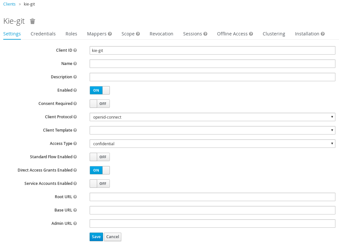Open the Roles tab
The height and width of the screenshot is (244, 339).
(71, 34)
